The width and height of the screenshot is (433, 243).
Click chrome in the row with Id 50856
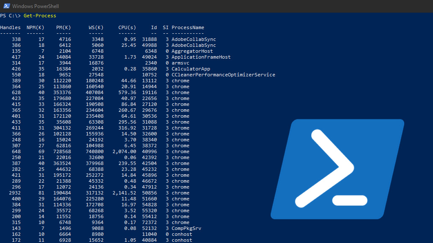point(180,193)
